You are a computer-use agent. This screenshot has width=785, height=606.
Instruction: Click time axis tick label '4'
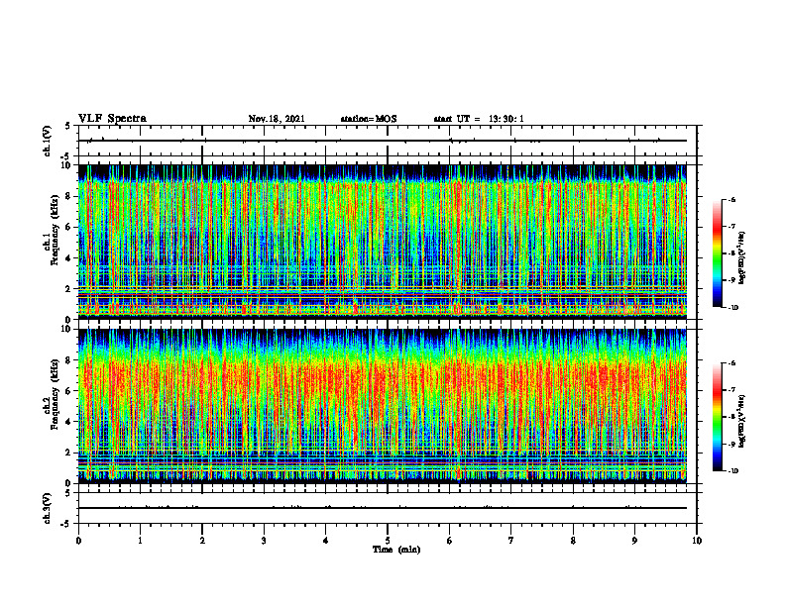click(326, 541)
